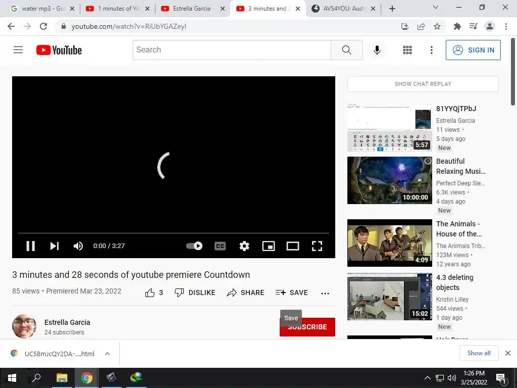Open The Animals House of the Rising thumbnail
517x388 pixels.
coord(389,243)
